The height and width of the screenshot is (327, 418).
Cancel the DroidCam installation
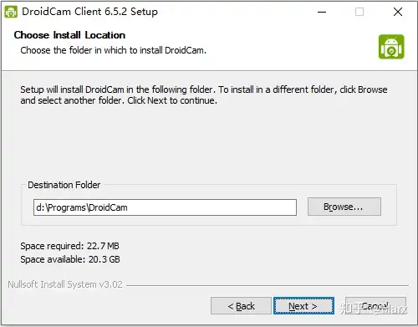pyautogui.click(x=375, y=306)
